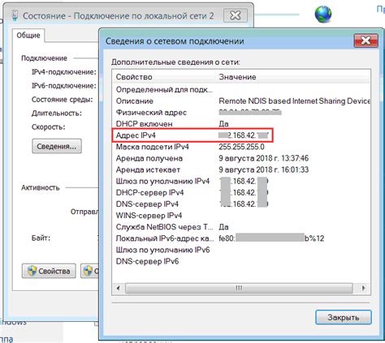This screenshot has width=385, height=343.
Task: Select the Аренда получена row
Action: tap(241, 158)
